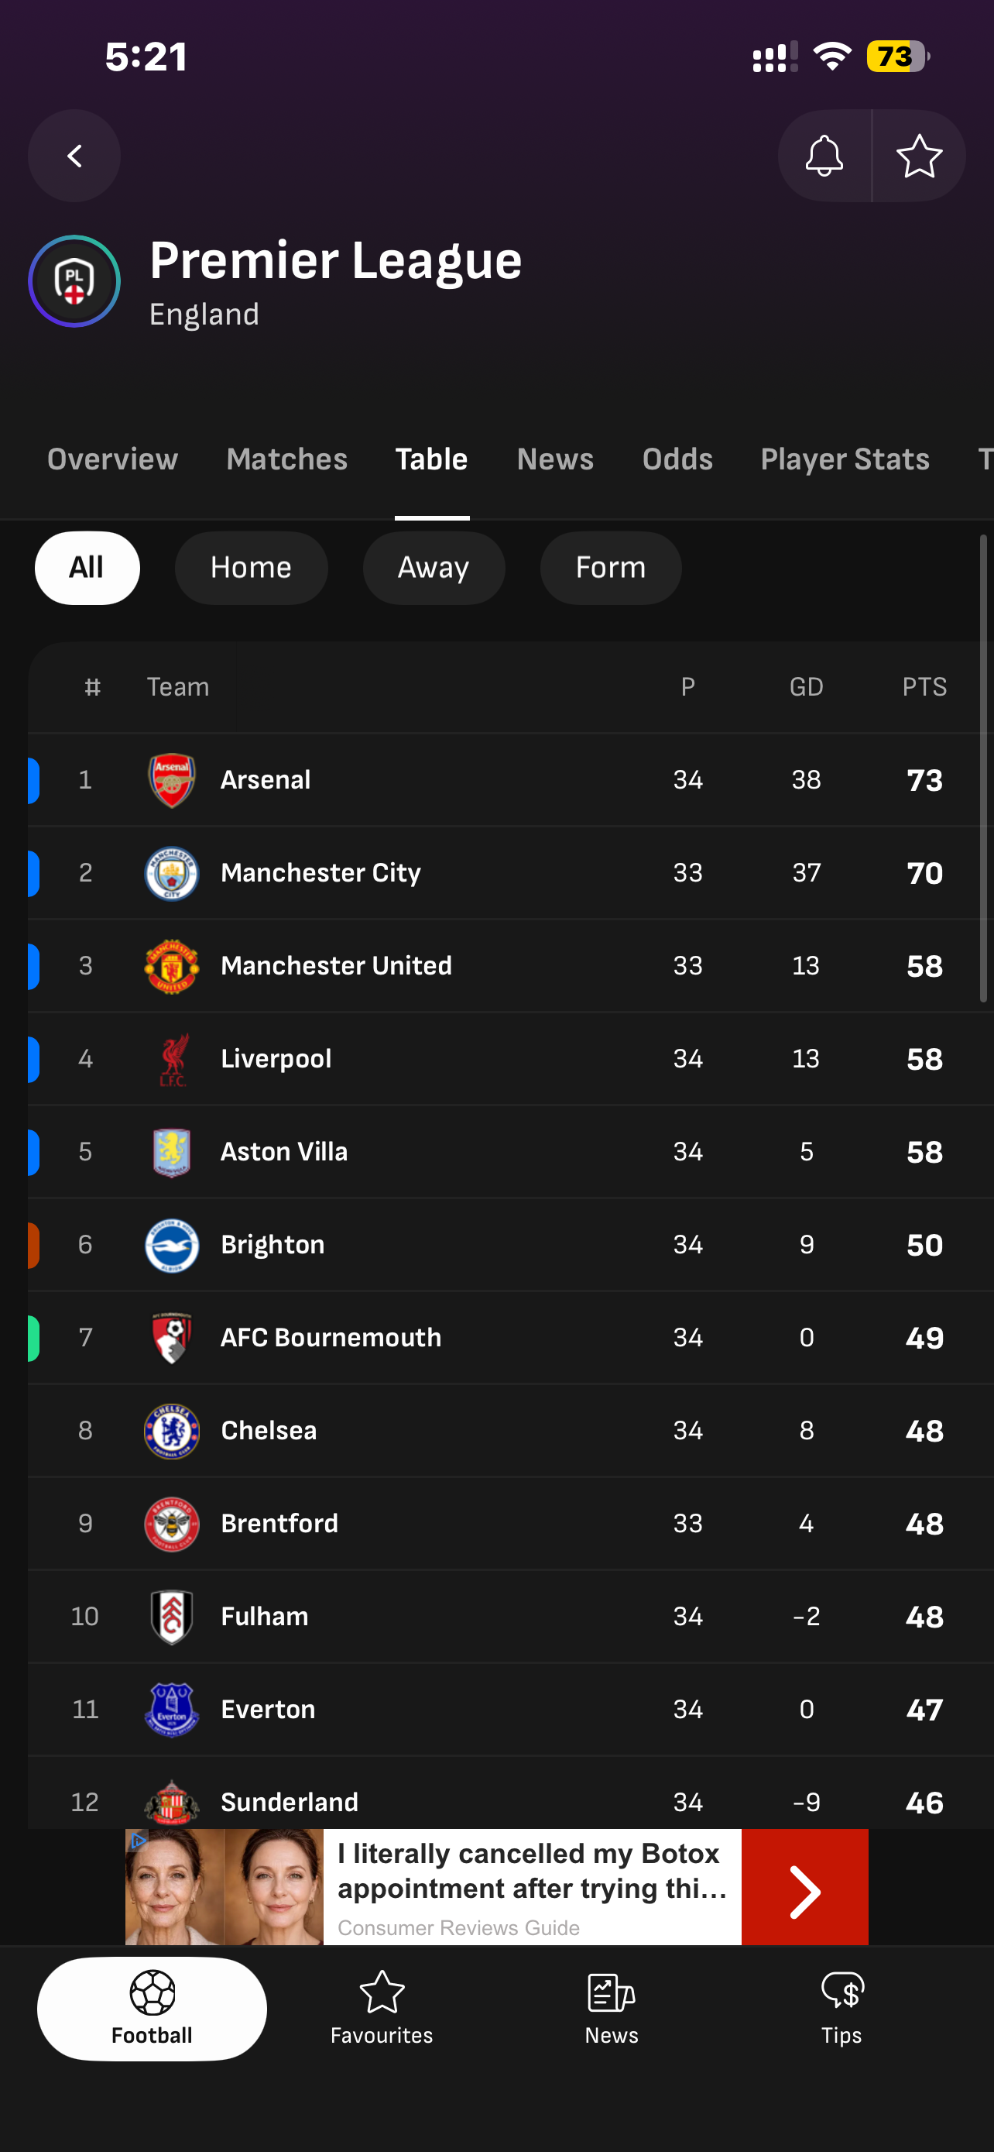Open News in the bottom navigation bar
Viewport: 994px width, 2152px height.
[611, 2009]
